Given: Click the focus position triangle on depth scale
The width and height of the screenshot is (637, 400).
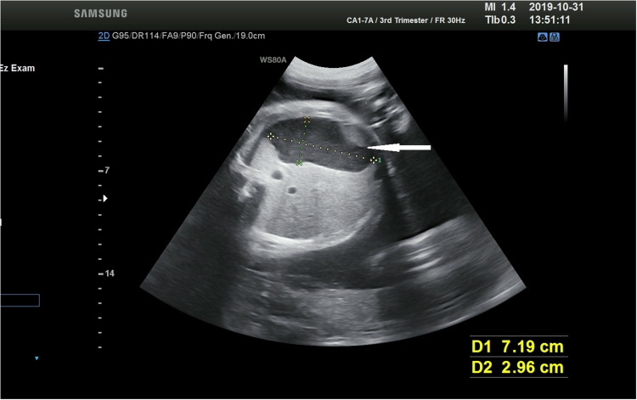Looking at the screenshot, I should click(105, 199).
